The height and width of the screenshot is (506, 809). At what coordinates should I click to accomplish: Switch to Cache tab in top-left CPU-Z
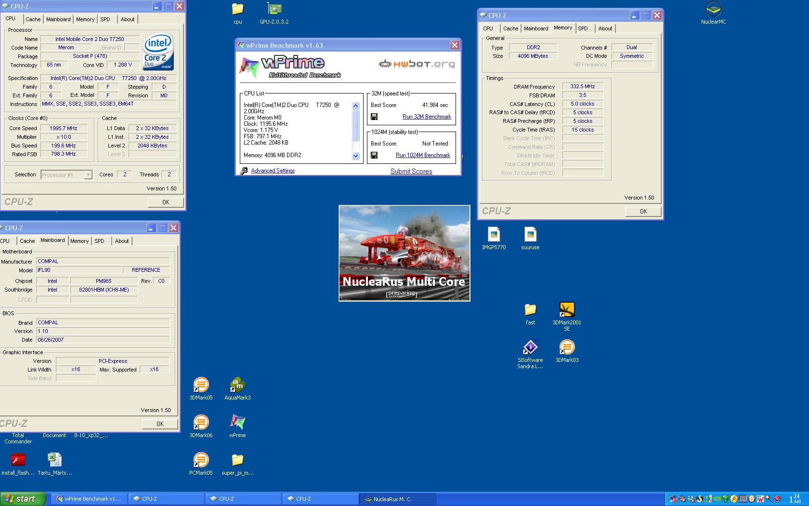tap(33, 19)
